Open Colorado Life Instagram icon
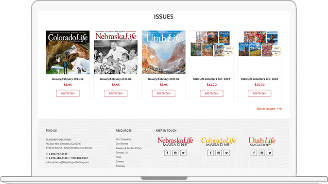Screen dimensions: 328x184 click(219, 153)
